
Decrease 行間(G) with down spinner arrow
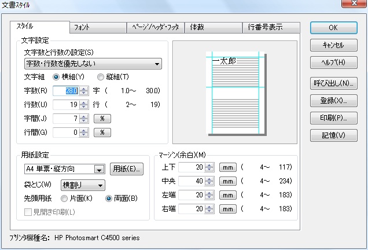tap(83, 134)
